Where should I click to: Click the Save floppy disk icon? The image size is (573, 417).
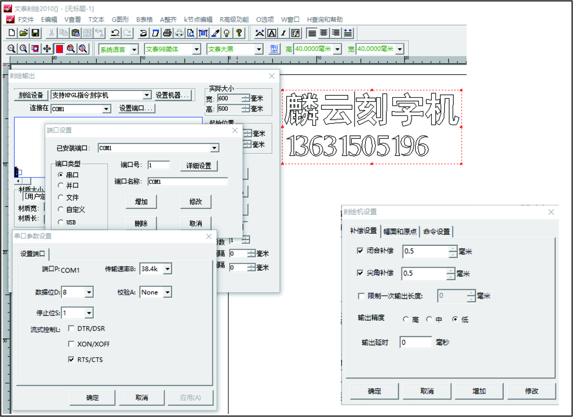coord(36,33)
